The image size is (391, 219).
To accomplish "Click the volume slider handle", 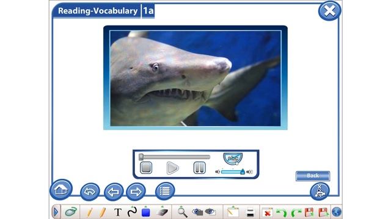I will click(243, 172).
